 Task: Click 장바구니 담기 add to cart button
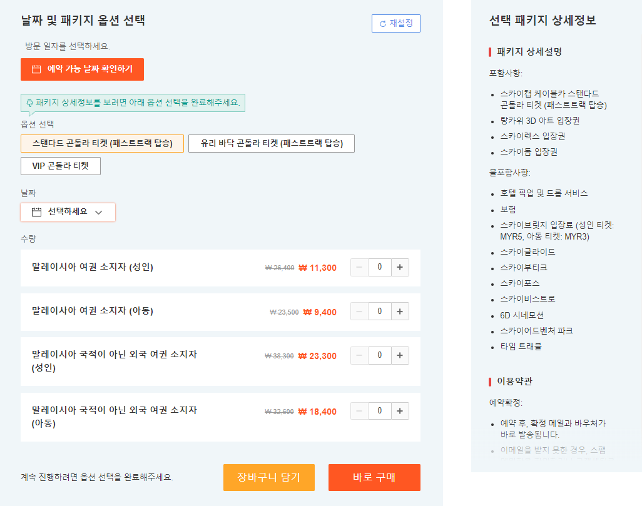(269, 477)
